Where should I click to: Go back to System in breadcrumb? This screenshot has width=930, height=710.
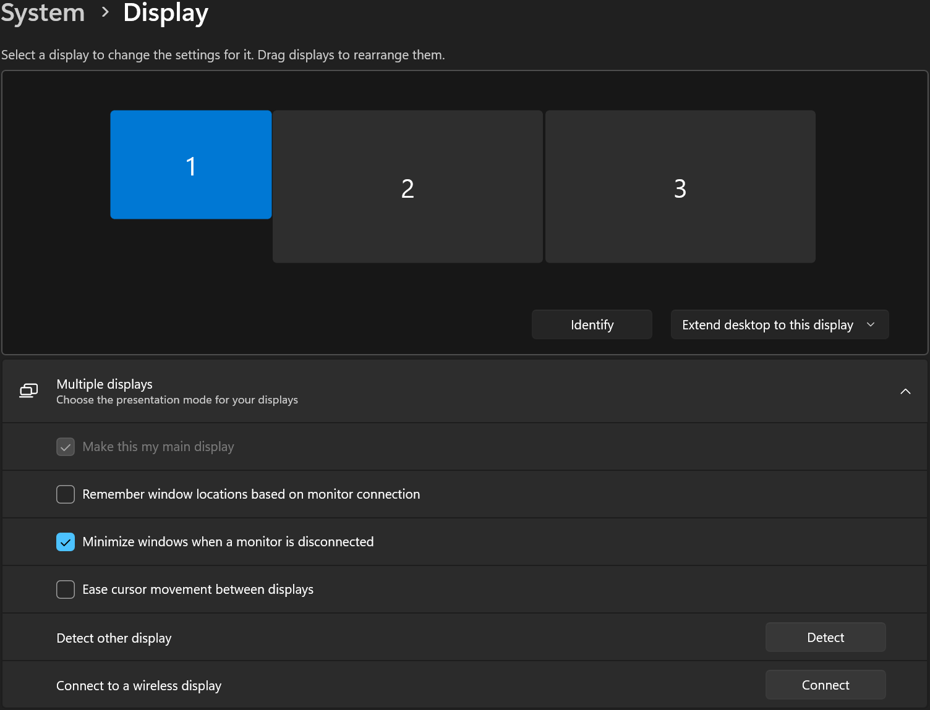pos(43,13)
